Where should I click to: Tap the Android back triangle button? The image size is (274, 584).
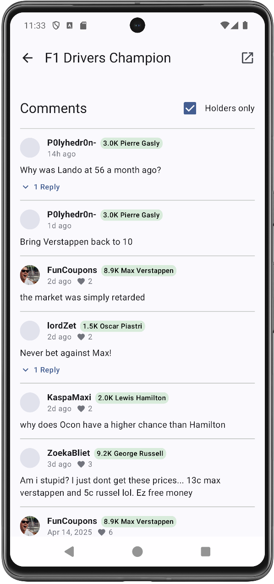[x=69, y=551]
